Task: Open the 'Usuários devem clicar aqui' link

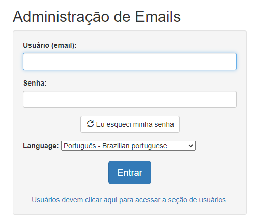Action: tap(130, 200)
